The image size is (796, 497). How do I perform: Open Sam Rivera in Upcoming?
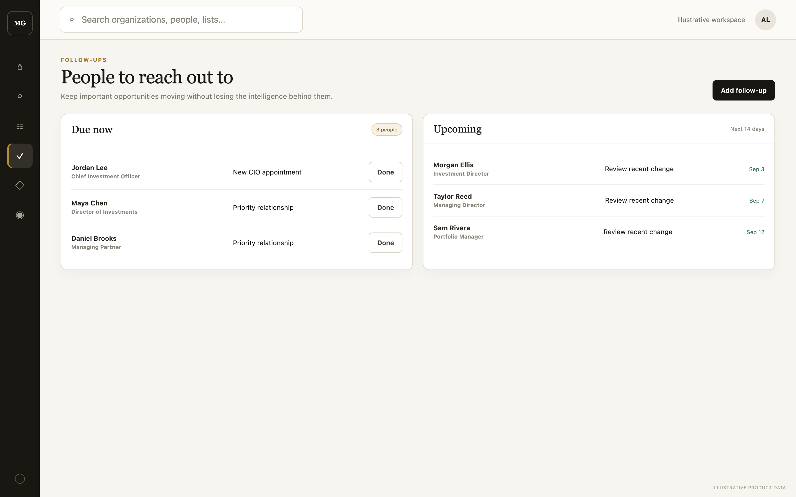click(x=451, y=228)
